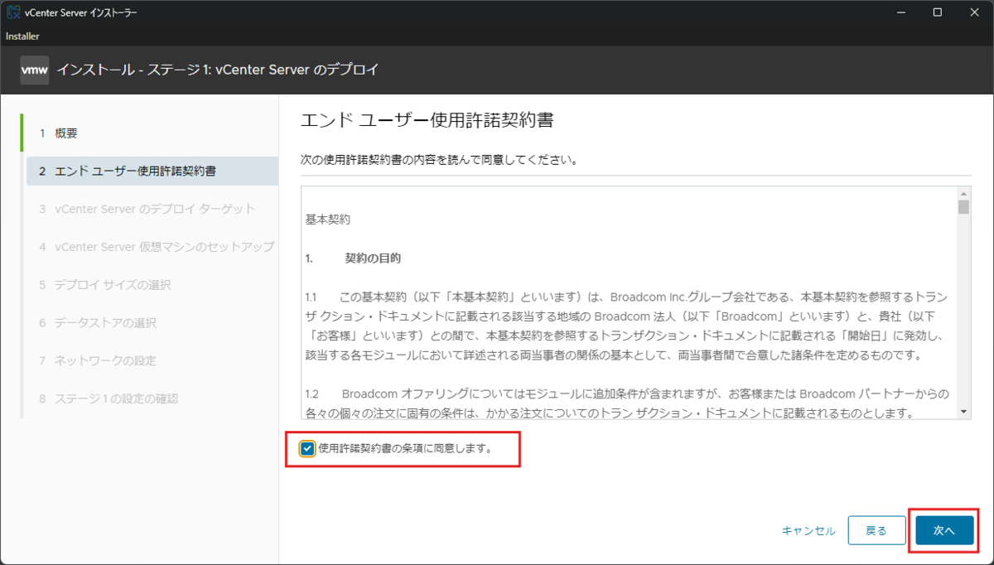994x565 pixels.
Task: Click the vmw logo in the header
Action: tap(34, 70)
